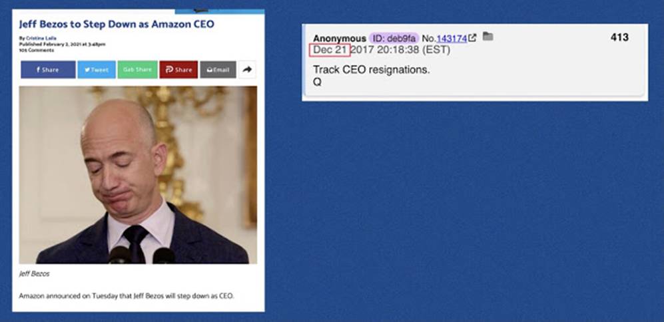
Task: Click the red Parler Share button
Action: [x=178, y=70]
